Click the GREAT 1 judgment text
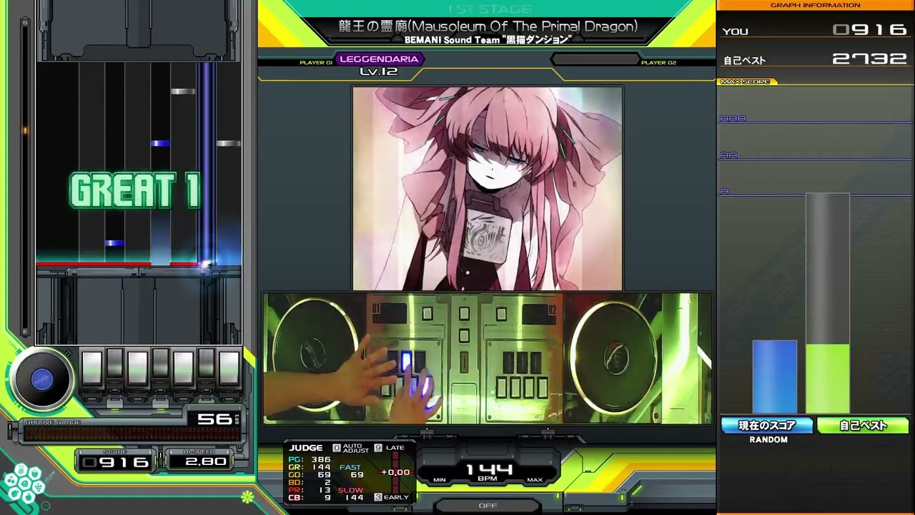This screenshot has height=515, width=915. (134, 191)
